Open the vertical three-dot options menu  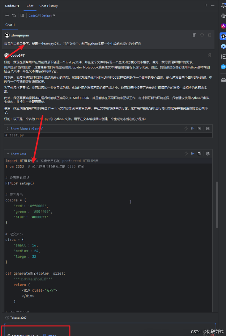[206, 6]
